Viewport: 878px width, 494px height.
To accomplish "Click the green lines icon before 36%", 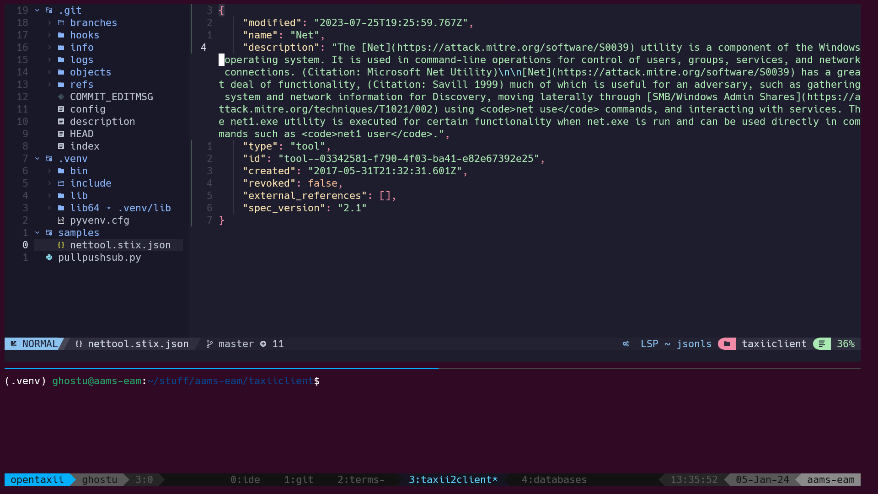I will tap(822, 344).
